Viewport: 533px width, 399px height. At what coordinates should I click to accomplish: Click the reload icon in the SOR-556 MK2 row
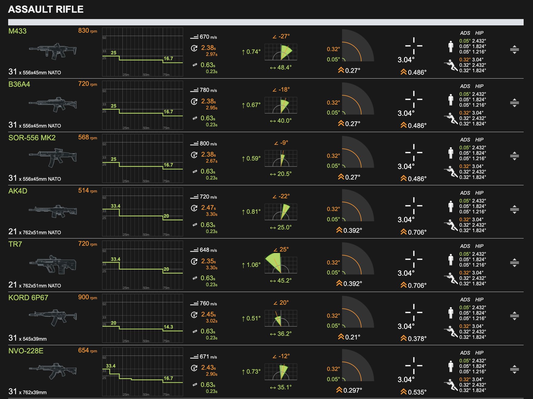click(194, 155)
